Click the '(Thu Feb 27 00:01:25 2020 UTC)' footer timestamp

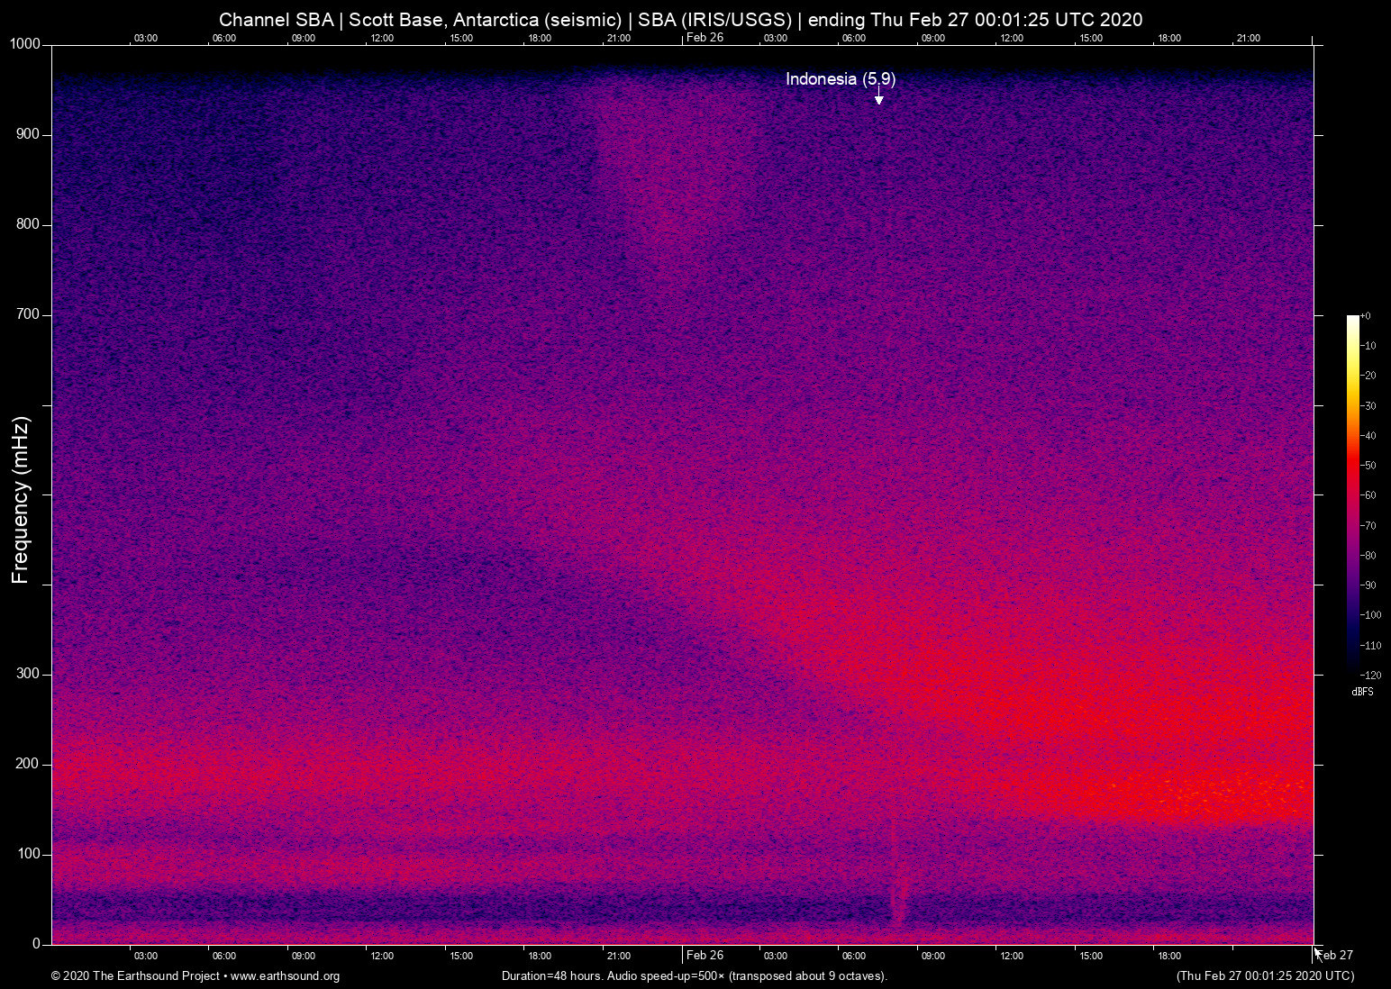tap(1265, 975)
